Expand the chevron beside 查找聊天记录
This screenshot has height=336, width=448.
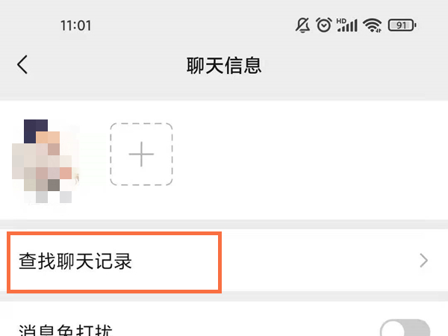(423, 261)
